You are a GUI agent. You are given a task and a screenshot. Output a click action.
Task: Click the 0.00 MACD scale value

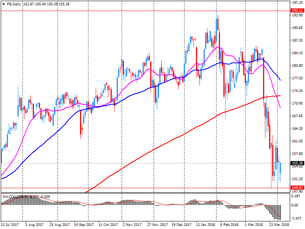(x=295, y=205)
